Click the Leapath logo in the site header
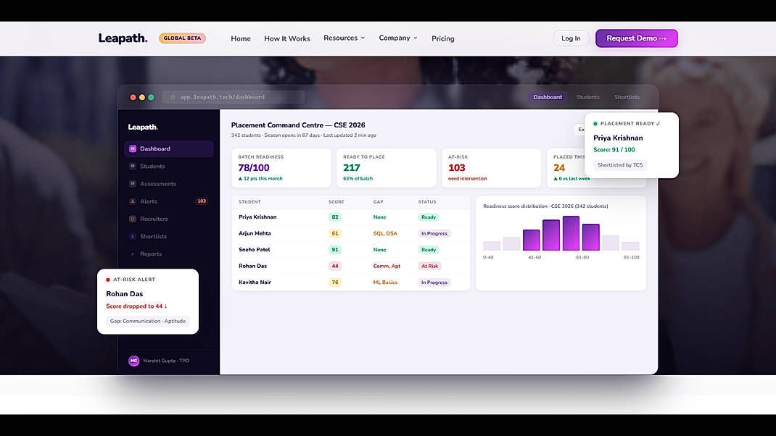Viewport: 776px width, 436px height. [x=123, y=38]
